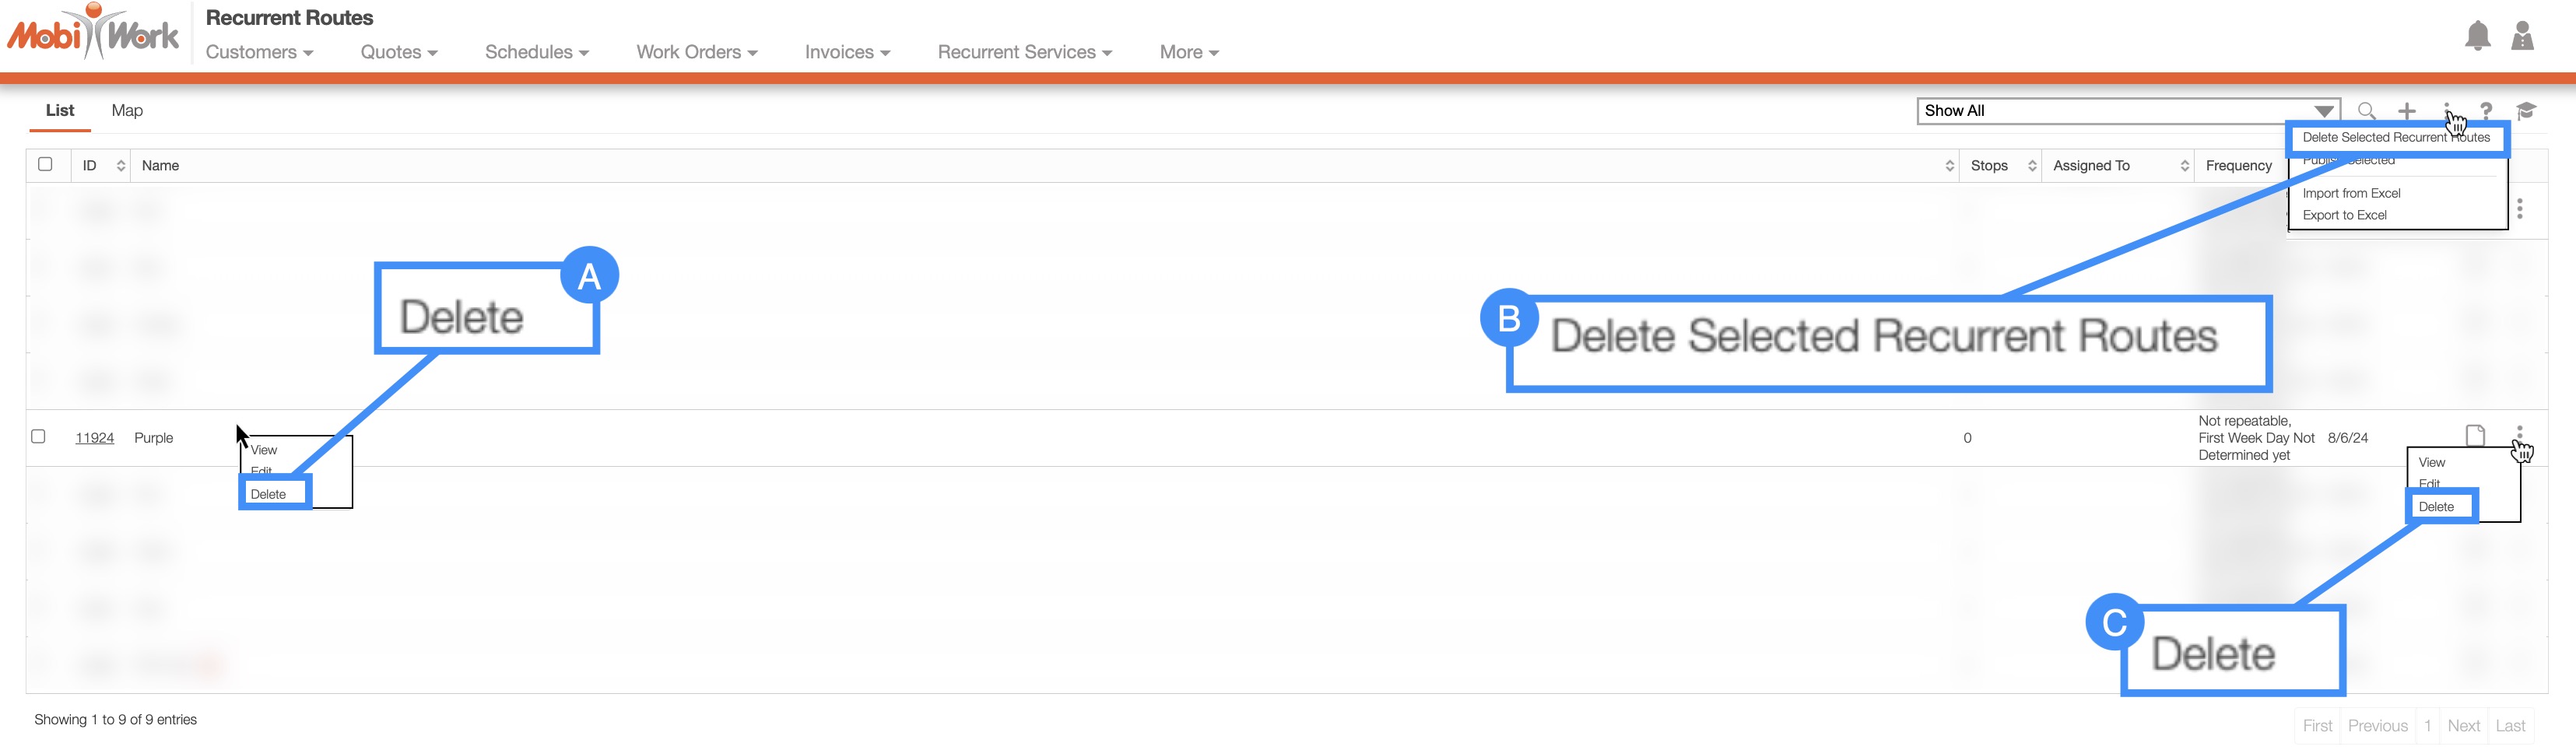Open the Work Orders dropdown menu

point(696,52)
